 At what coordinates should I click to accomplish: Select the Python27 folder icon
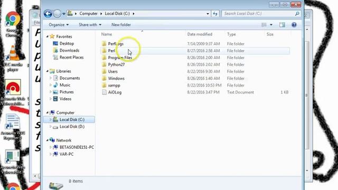coord(104,64)
